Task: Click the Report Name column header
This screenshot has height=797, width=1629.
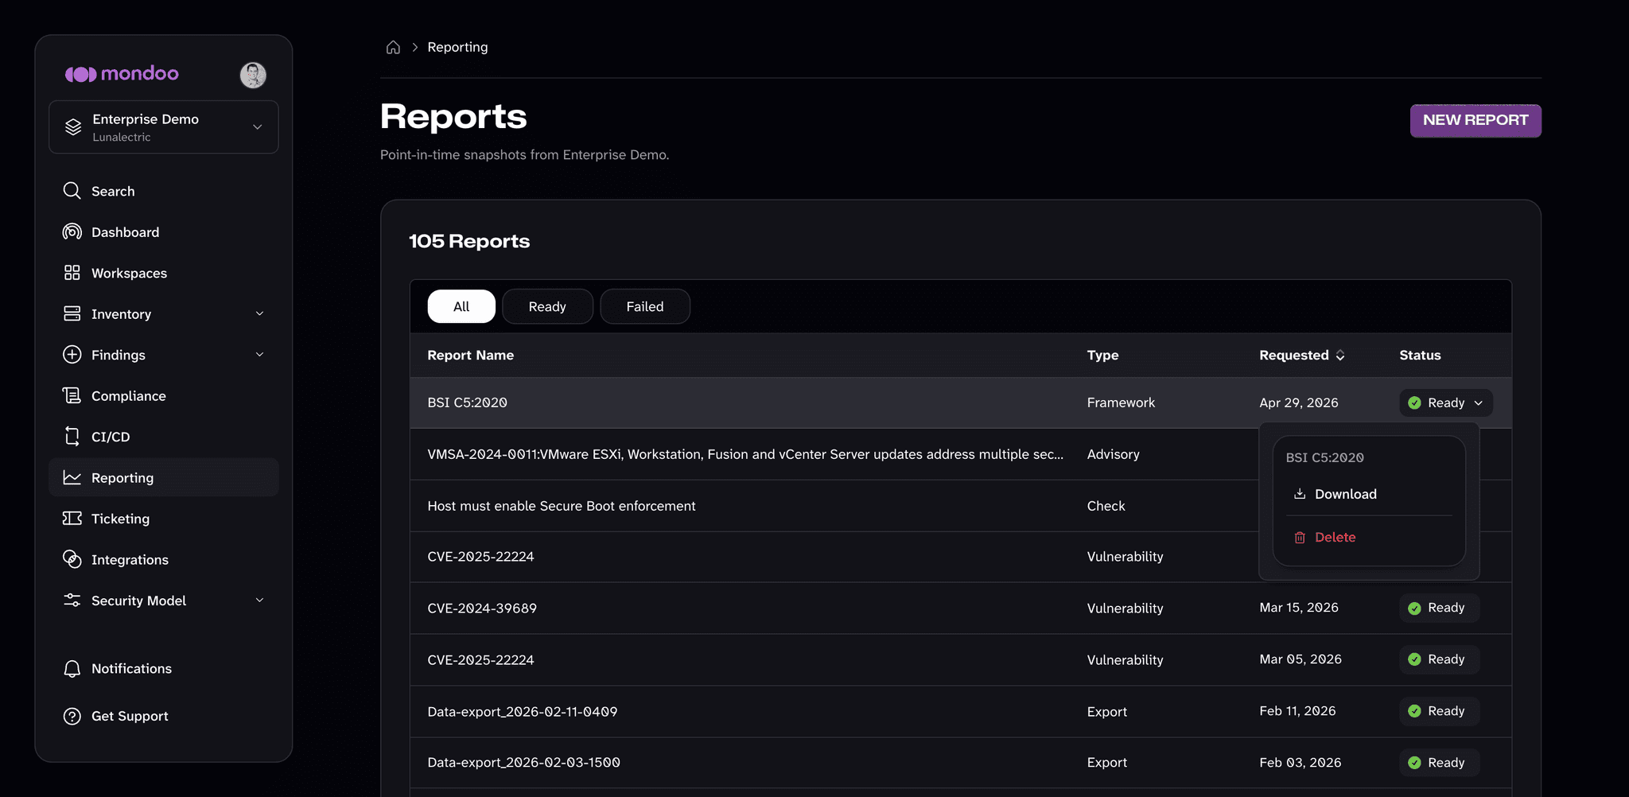Action: pos(470,355)
